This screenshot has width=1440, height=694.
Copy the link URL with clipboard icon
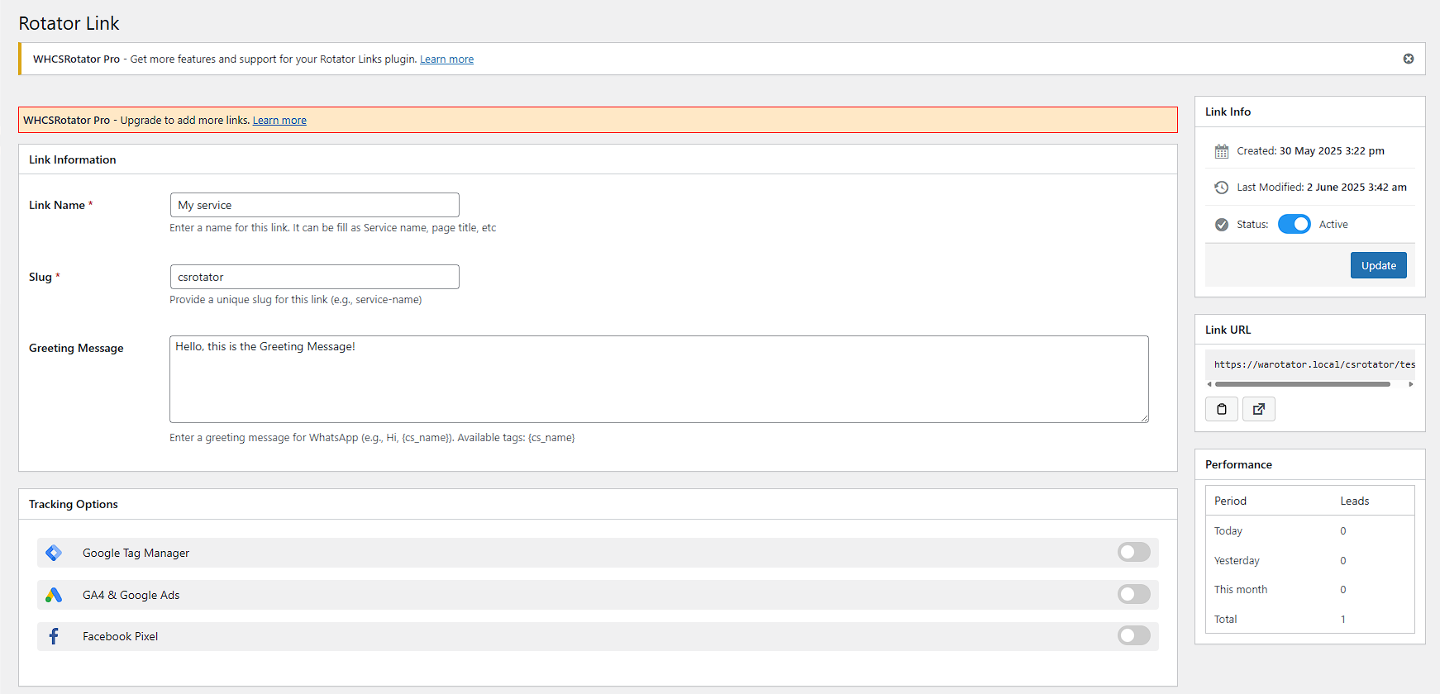coord(1222,409)
